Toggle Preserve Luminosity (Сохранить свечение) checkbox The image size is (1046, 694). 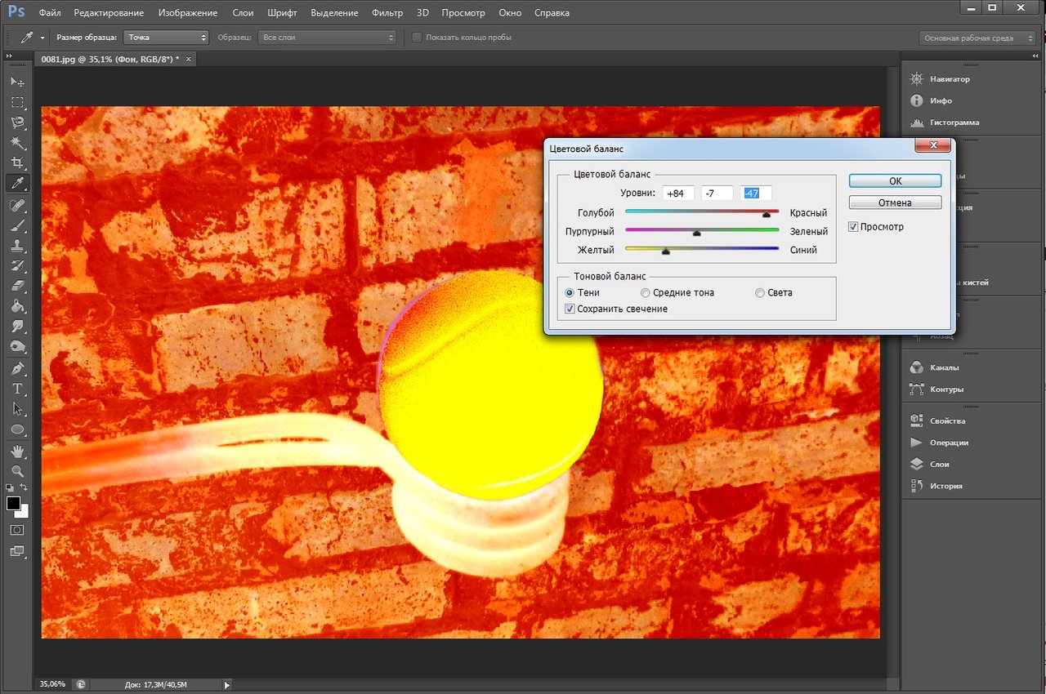point(570,309)
